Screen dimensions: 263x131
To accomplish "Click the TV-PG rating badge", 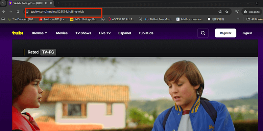I will [x=48, y=52].
